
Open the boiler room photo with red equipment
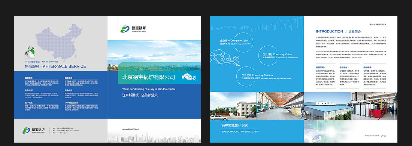(x=374, y=106)
